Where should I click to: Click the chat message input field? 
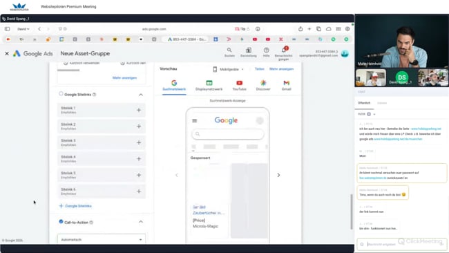[x=402, y=245]
